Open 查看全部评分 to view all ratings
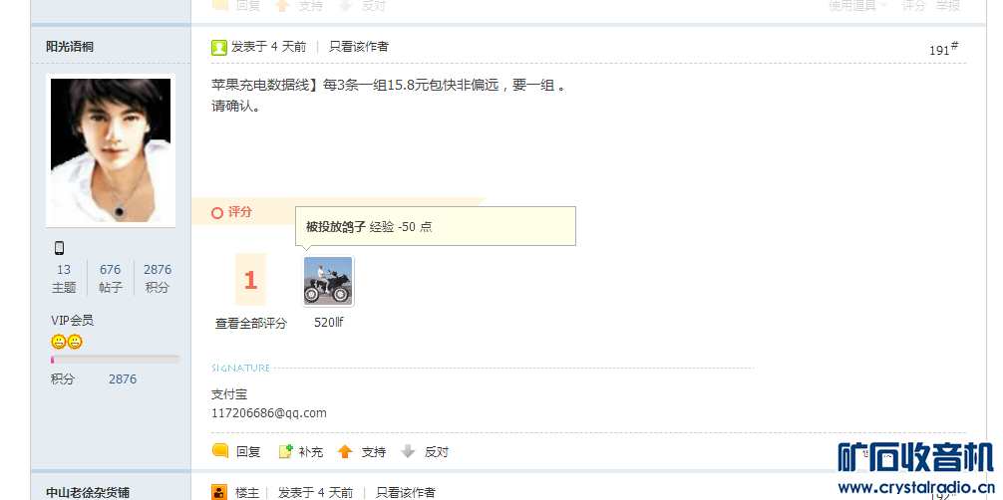The width and height of the screenshot is (1003, 500). (251, 323)
